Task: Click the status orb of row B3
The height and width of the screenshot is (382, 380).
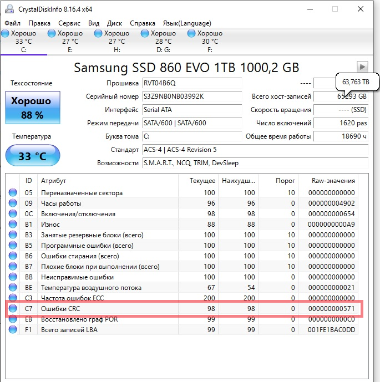Action: coord(13,235)
